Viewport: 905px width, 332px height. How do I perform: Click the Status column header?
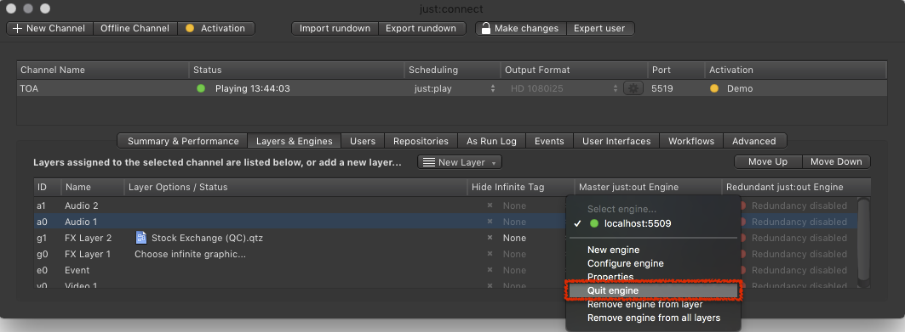[296, 70]
